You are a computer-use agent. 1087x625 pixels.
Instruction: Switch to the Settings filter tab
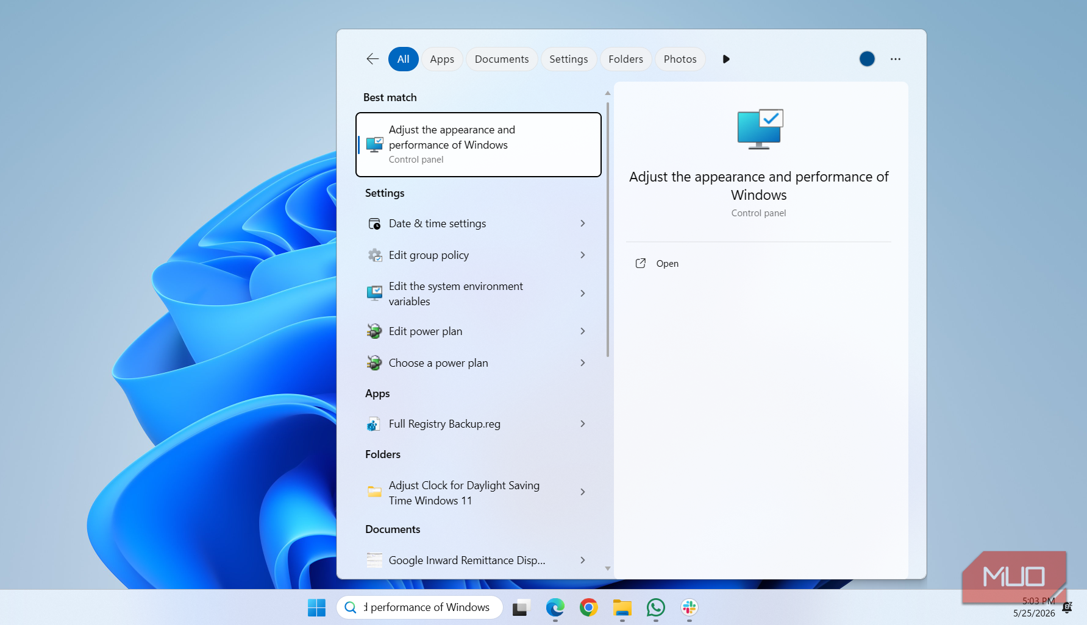point(568,59)
